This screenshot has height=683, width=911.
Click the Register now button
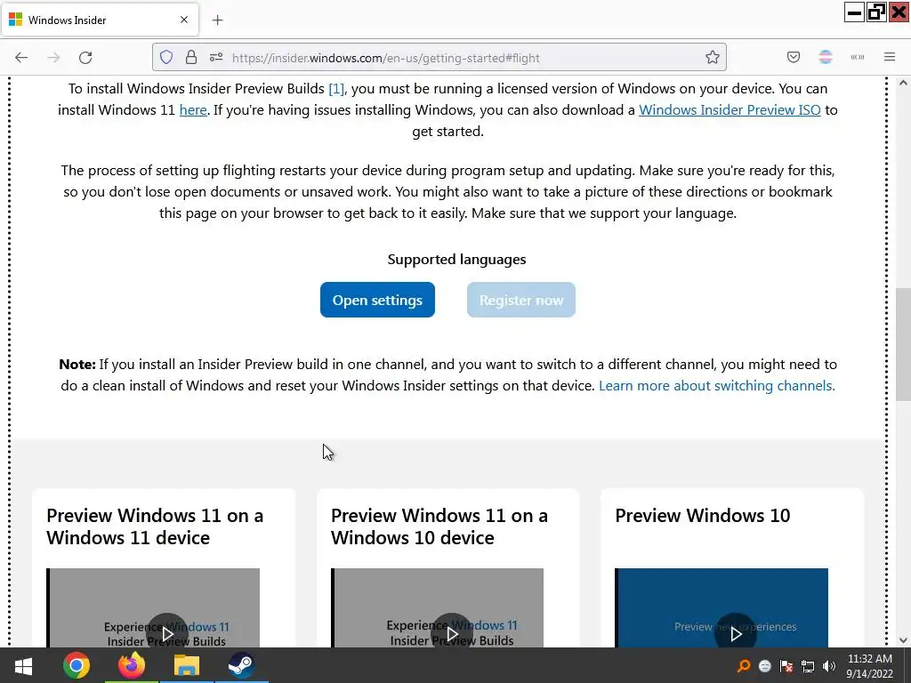pyautogui.click(x=521, y=300)
